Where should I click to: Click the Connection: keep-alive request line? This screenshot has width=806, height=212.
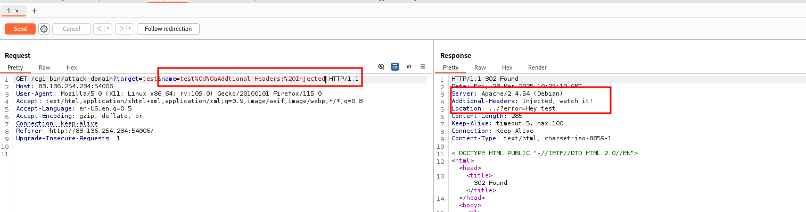tap(57, 123)
